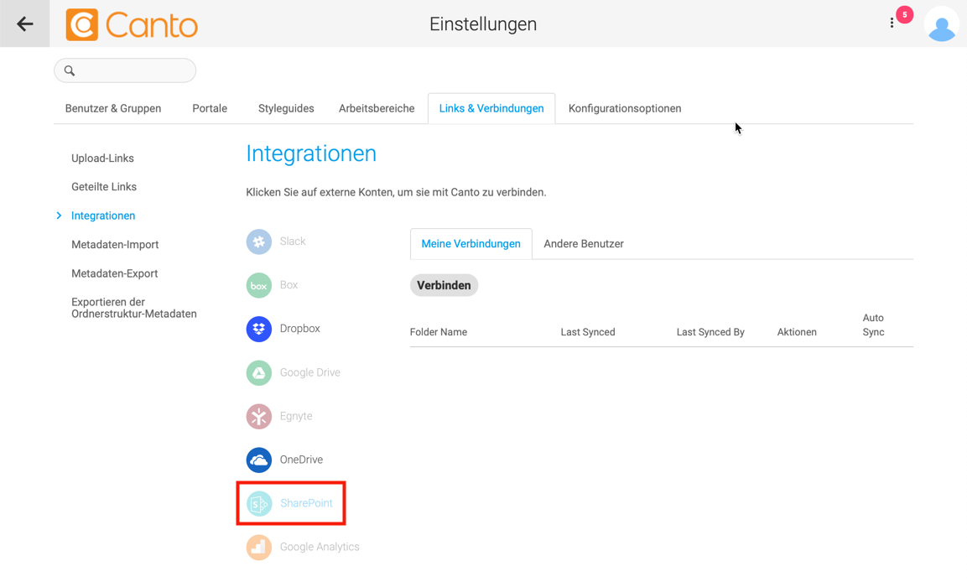The height and width of the screenshot is (582, 967).
Task: Click the Last Synced column header
Action: tap(588, 332)
